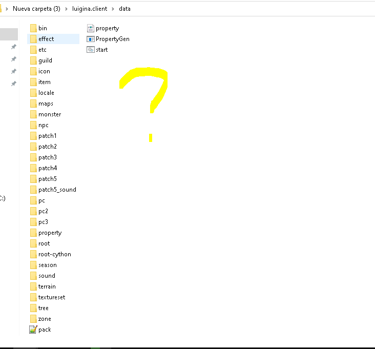Click the fourth pin icon in sidebar
Image resolution: width=375 pixels, height=349 pixels.
pos(14,84)
